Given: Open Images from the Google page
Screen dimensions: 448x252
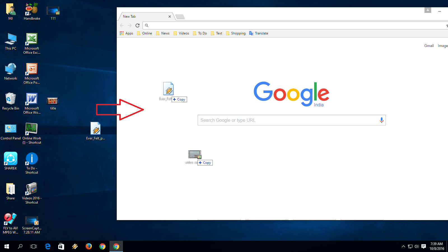Looking at the screenshot, I should 443,46.
